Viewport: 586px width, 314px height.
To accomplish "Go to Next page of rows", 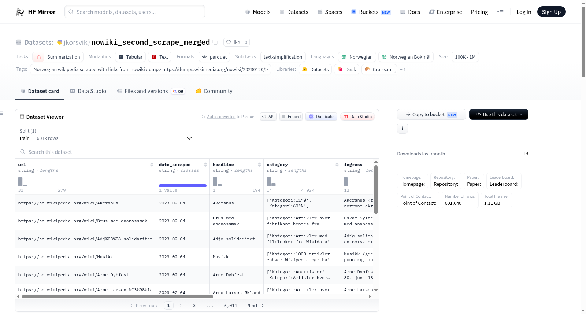I will click(x=256, y=306).
